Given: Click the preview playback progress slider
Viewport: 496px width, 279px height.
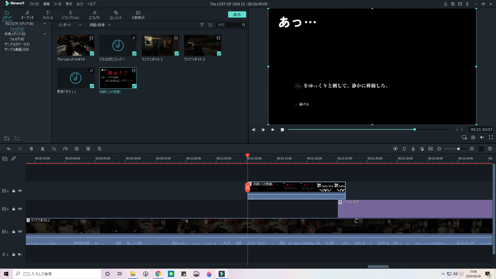Looking at the screenshot, I should [x=369, y=130].
